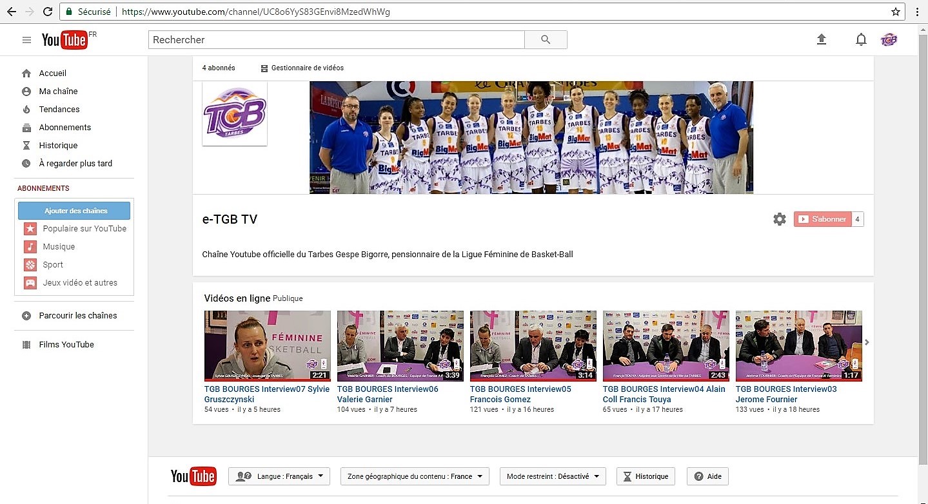Play the Interview06 video thumbnail
The width and height of the screenshot is (928, 504).
pos(400,346)
